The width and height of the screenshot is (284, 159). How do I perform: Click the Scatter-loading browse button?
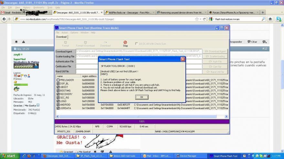point(215,57)
